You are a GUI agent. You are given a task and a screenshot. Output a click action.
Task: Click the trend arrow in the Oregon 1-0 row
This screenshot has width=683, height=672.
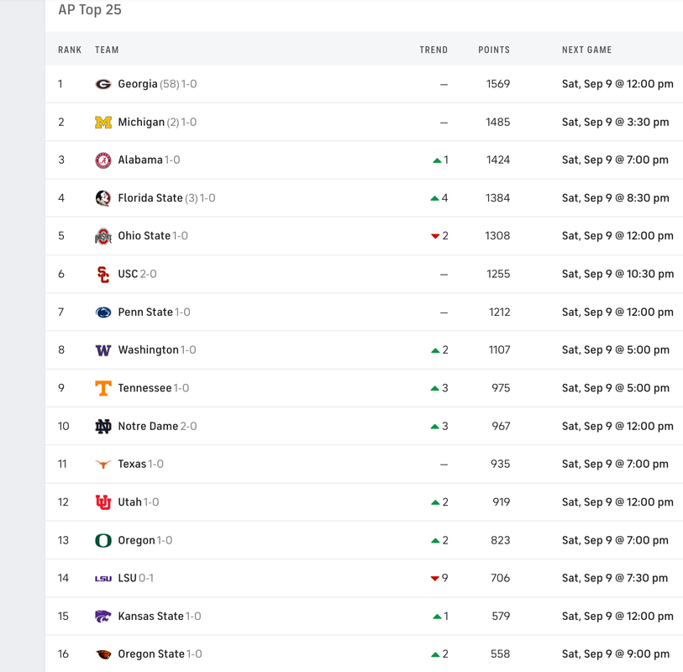[435, 541]
